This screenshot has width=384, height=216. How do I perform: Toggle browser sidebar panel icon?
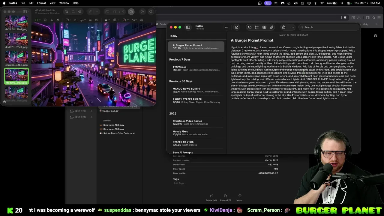tap(368, 18)
